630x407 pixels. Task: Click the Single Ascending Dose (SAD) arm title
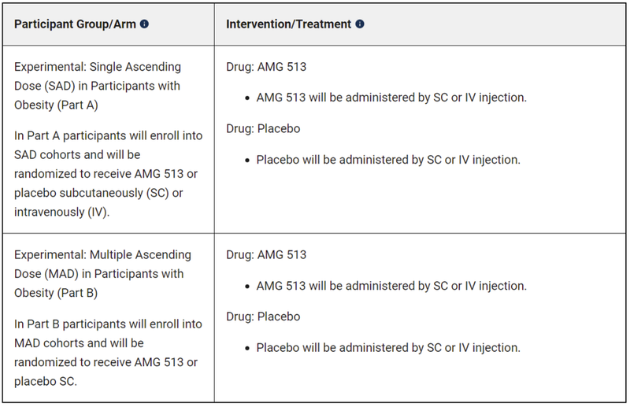coord(98,85)
